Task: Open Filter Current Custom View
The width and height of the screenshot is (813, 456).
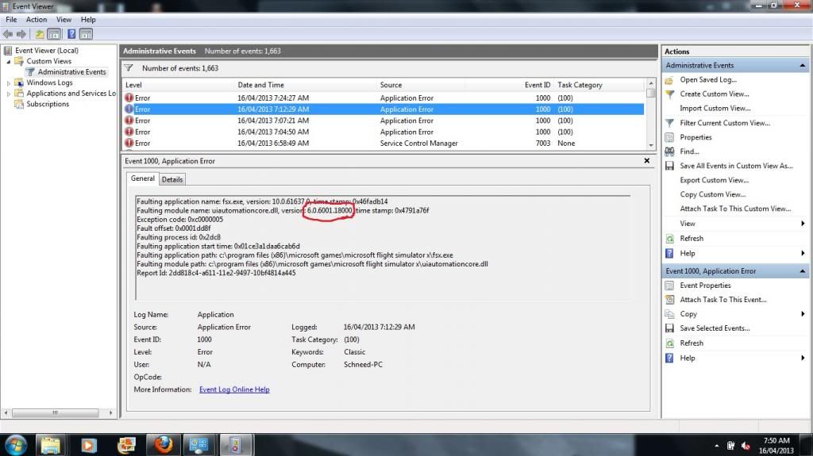Action: pyautogui.click(x=724, y=123)
